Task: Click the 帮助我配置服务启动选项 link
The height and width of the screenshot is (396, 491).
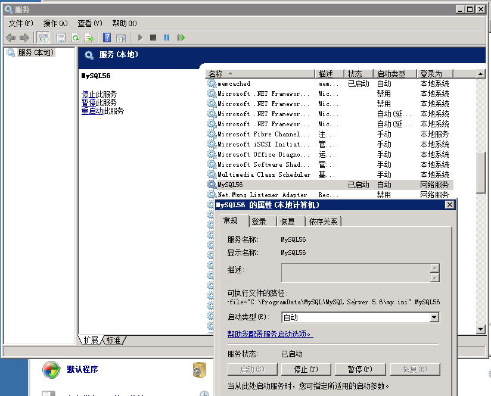Action: pos(271,334)
